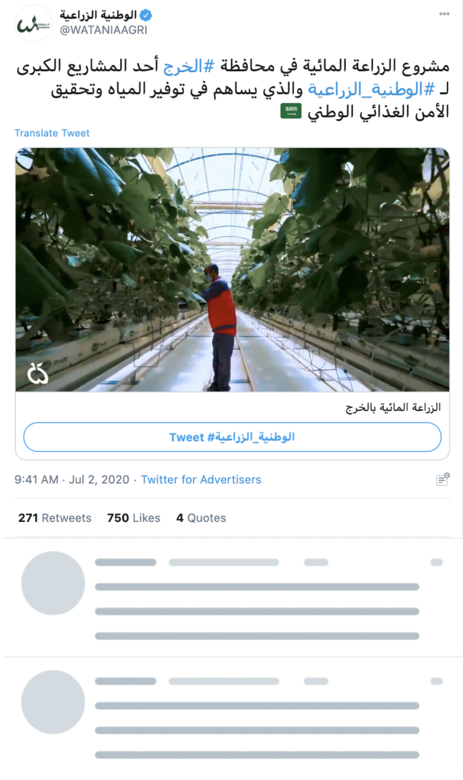Click the white logo watermark on video
The image size is (463, 780).
point(38,373)
